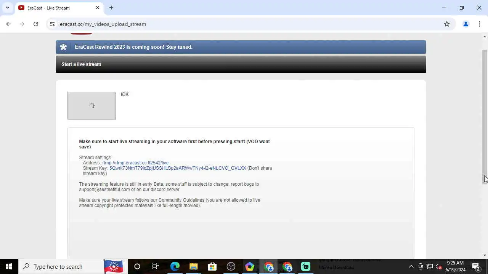Click the loading stream thumbnail
The height and width of the screenshot is (274, 488).
pos(91,105)
